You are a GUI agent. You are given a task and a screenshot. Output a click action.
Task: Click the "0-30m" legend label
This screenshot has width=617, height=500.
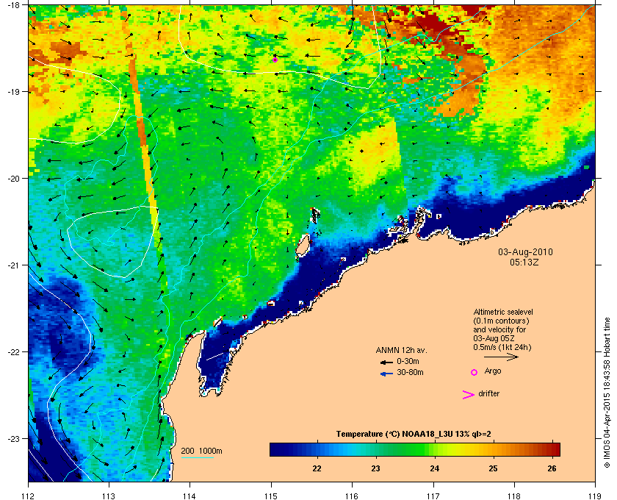[408, 361]
